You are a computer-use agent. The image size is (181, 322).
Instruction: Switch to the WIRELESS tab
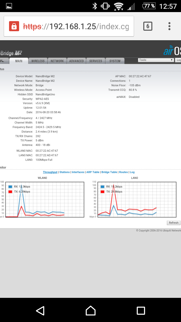click(x=38, y=61)
